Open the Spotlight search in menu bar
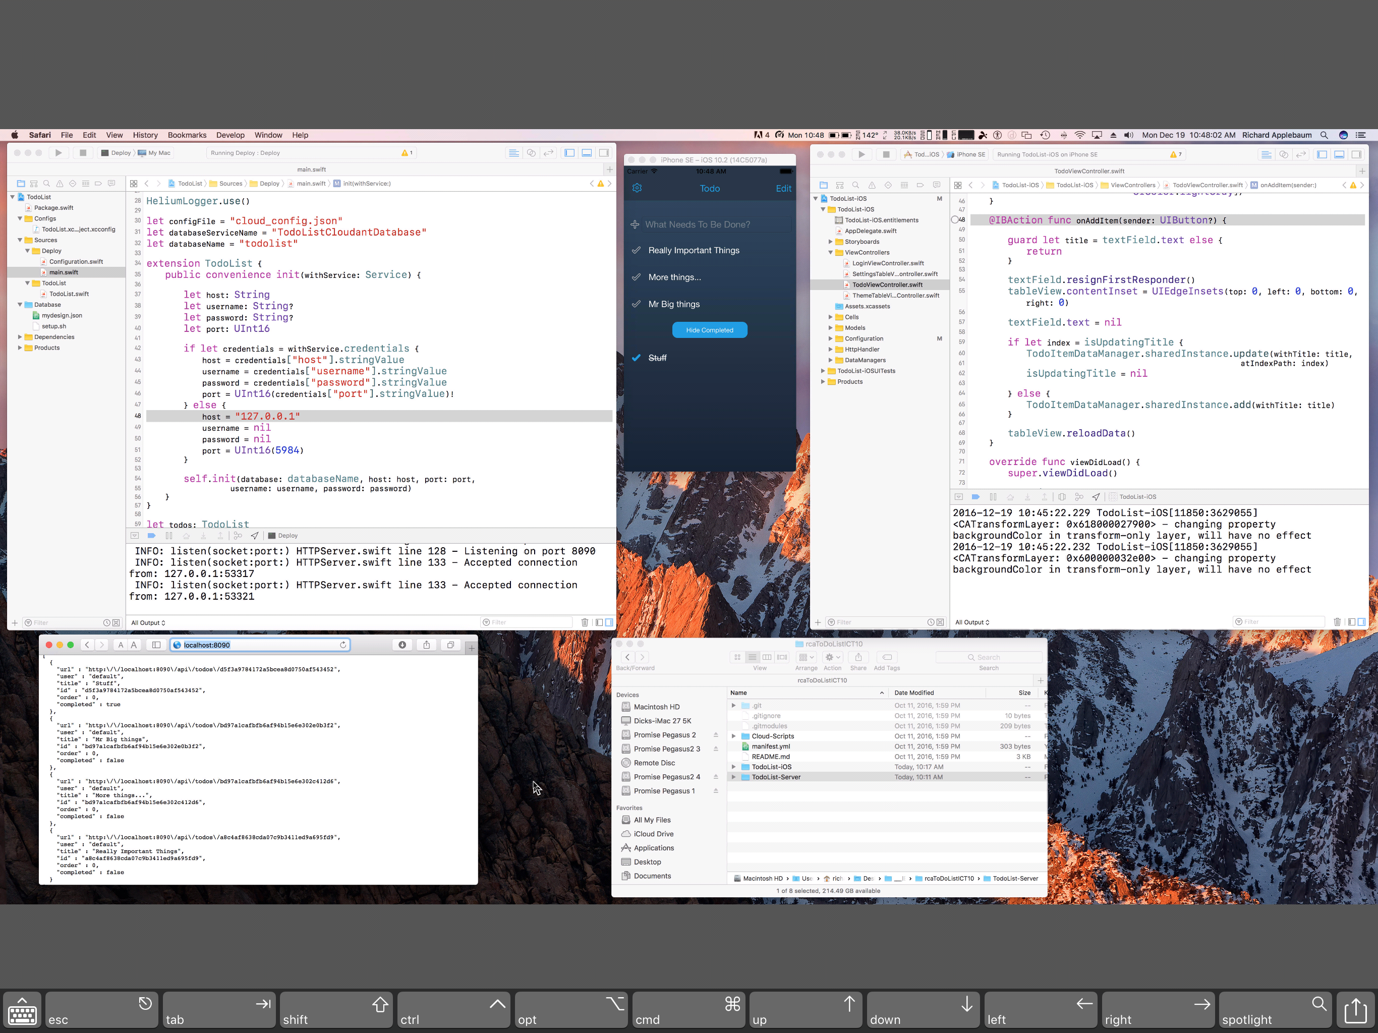The width and height of the screenshot is (1378, 1033). click(x=1324, y=135)
